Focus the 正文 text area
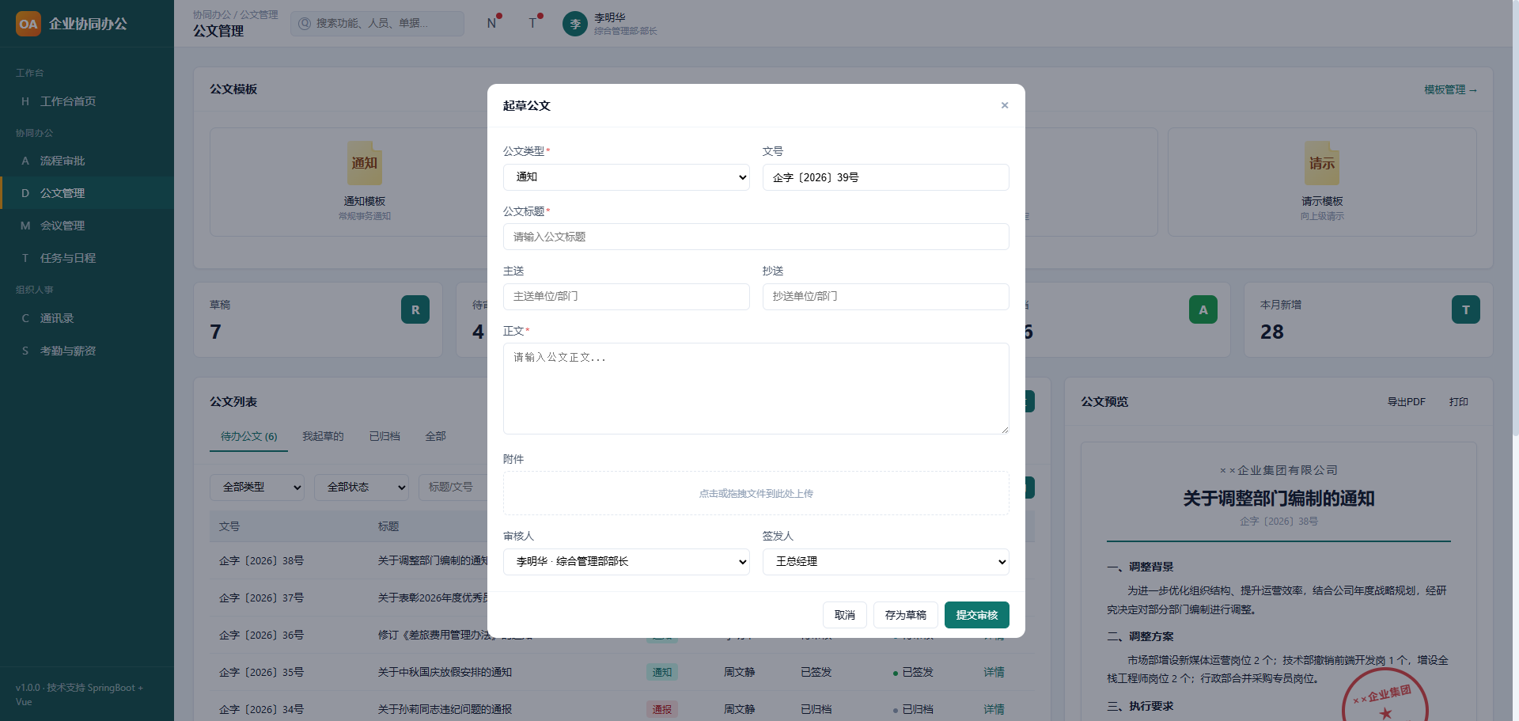Image resolution: width=1519 pixels, height=721 pixels. pos(756,389)
